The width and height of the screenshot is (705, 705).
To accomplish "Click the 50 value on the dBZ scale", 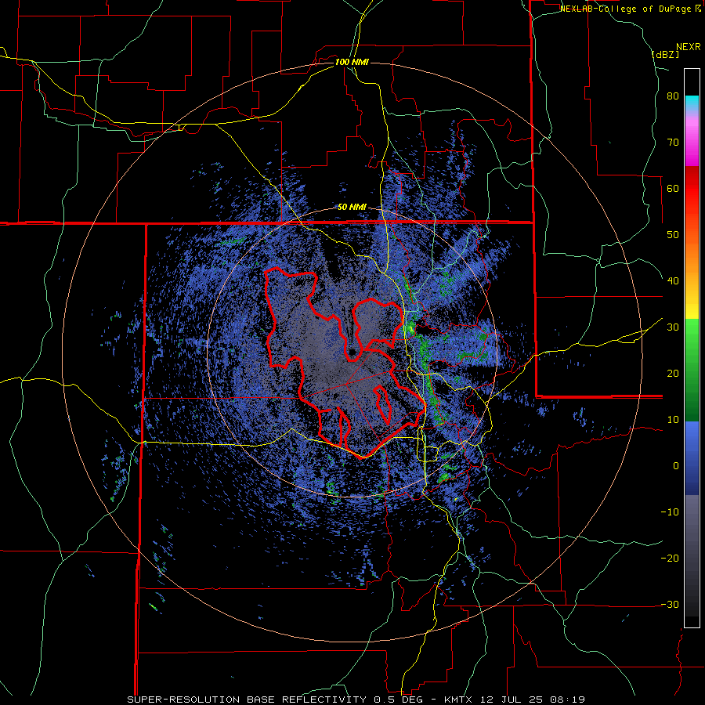I will coord(673,235).
